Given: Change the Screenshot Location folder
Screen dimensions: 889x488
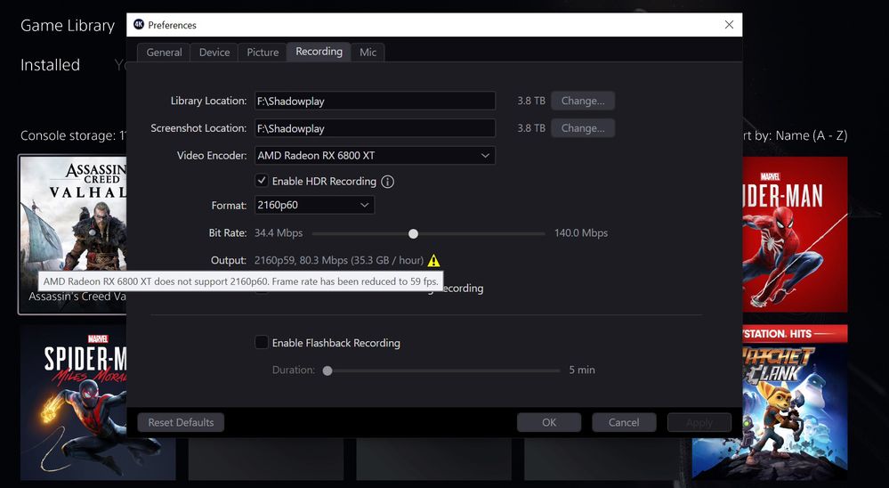Looking at the screenshot, I should coord(583,128).
